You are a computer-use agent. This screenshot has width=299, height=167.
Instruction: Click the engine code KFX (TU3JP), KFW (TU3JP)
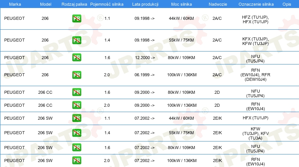(x=255, y=41)
